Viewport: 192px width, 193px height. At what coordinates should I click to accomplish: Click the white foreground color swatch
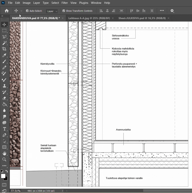coord(3,176)
